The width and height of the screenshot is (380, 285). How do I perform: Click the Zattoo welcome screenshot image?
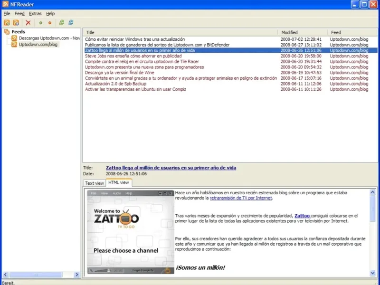pyautogui.click(x=131, y=232)
